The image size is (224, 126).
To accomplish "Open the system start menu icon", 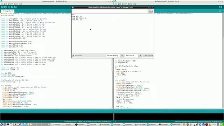I will coord(1,125).
